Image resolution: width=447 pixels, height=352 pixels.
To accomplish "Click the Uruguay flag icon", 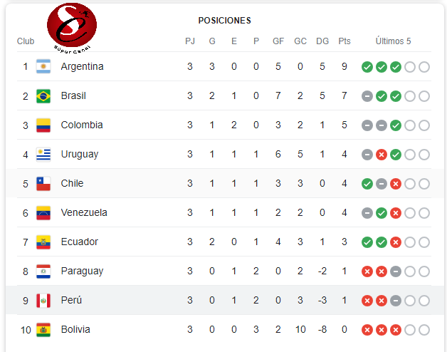I will [x=43, y=155].
